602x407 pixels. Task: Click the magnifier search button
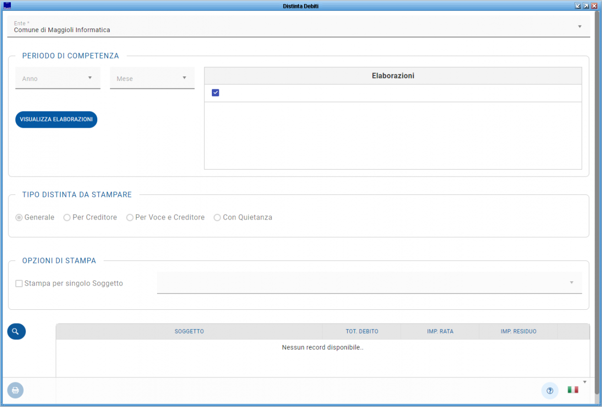[x=16, y=332]
